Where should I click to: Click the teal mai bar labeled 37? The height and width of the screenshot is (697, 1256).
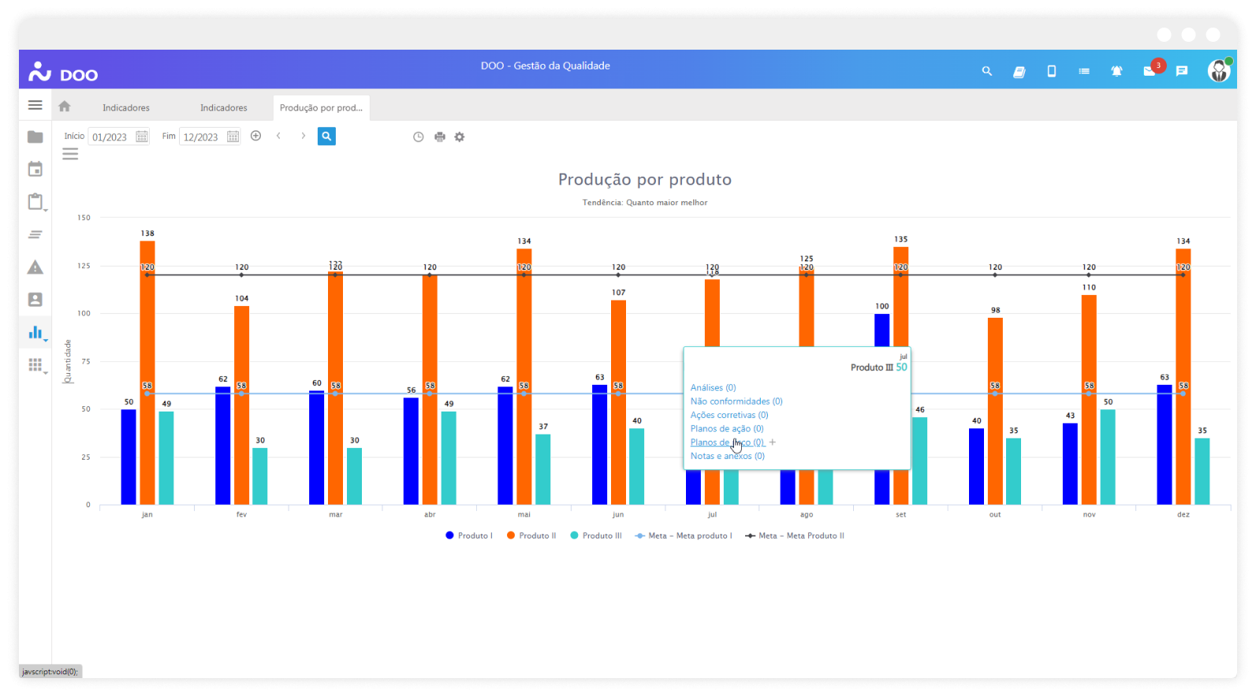click(x=542, y=469)
